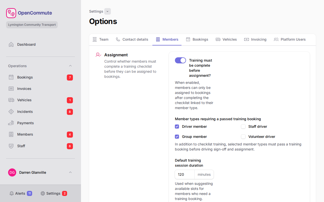Select the Members tab
Viewport: 324px width, 202px height.
[167, 39]
